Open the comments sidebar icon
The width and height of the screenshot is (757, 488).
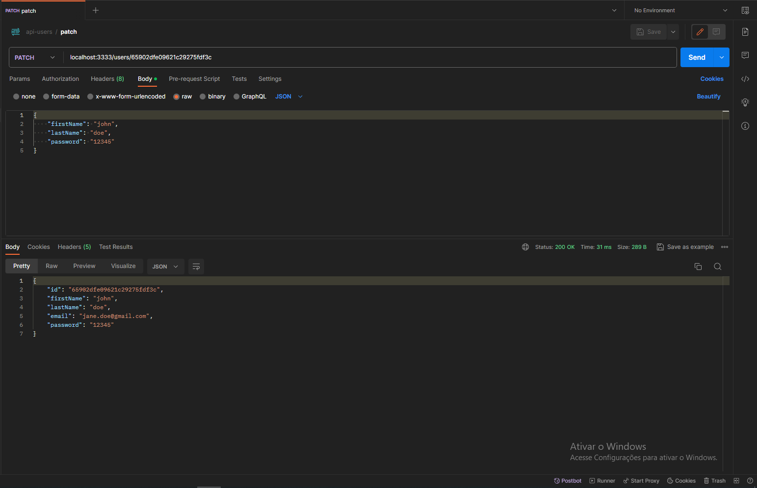click(745, 55)
